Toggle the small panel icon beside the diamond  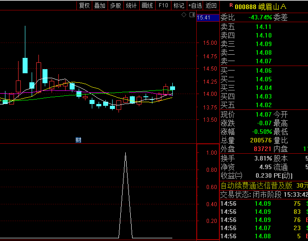coord(191,15)
